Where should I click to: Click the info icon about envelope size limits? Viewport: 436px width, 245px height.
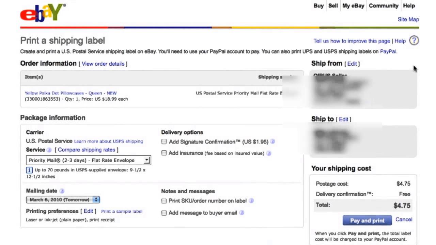pos(29,170)
